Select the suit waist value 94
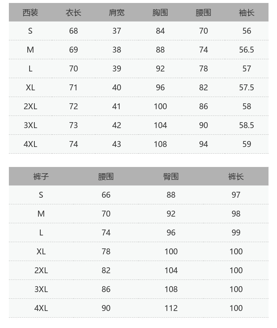Image resolution: width=277 pixels, height=328 pixels. (x=204, y=144)
